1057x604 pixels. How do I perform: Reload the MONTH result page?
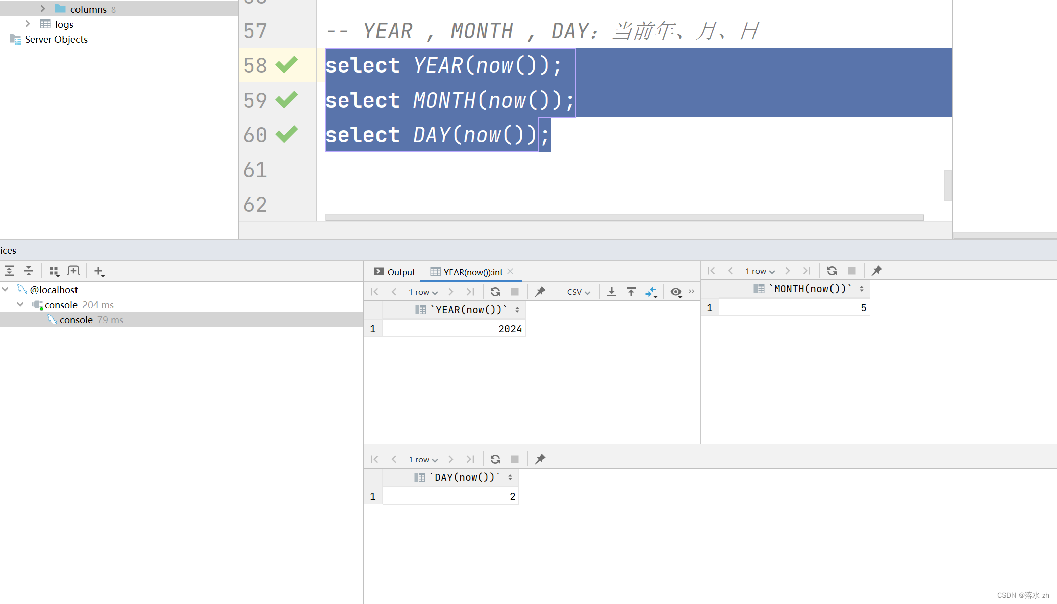pyautogui.click(x=832, y=271)
